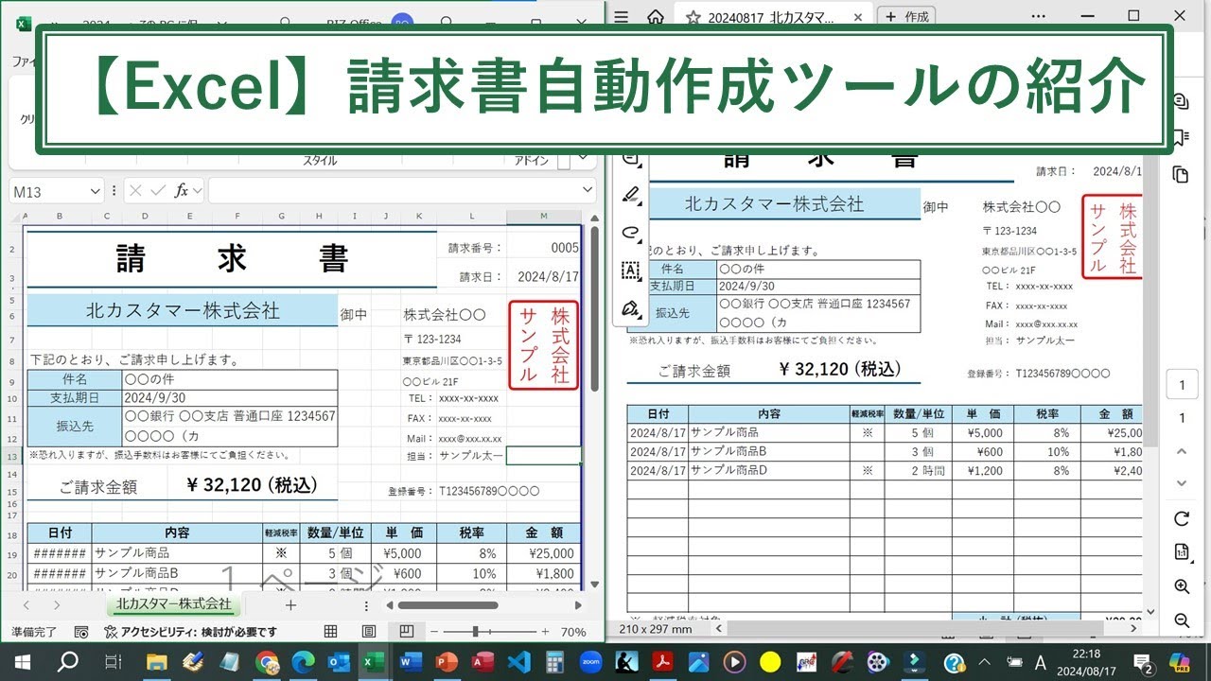Click the accessibility check status message
Viewport: 1211px width, 681px height.
click(x=190, y=632)
